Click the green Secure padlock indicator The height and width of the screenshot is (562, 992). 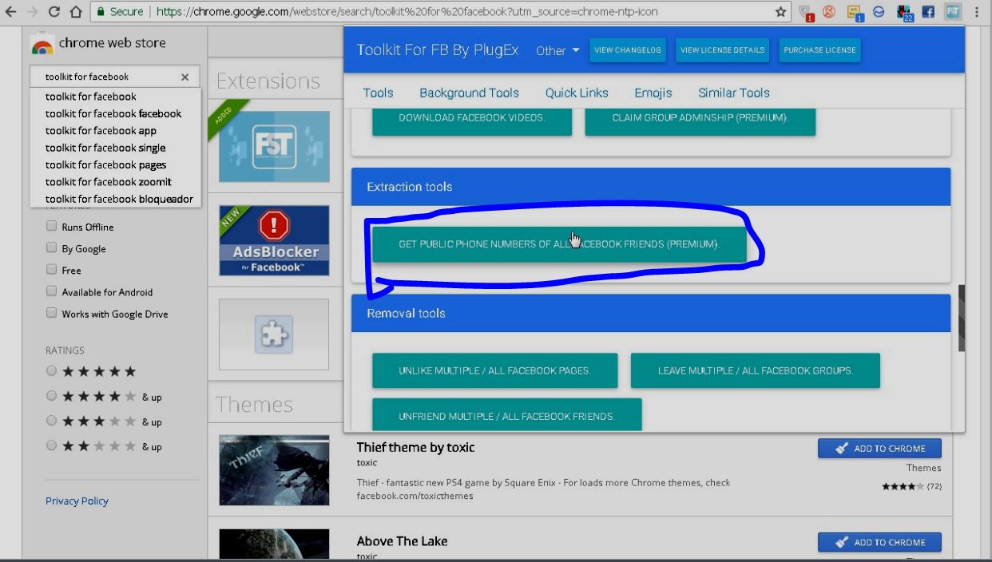coord(120,12)
